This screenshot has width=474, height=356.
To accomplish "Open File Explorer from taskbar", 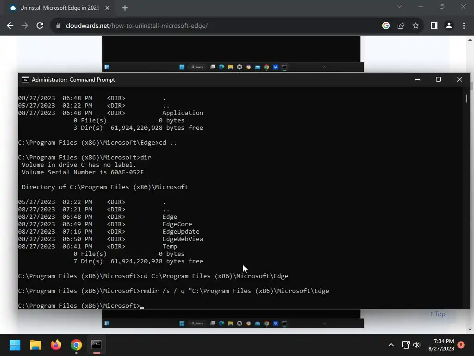I will [x=35, y=345].
